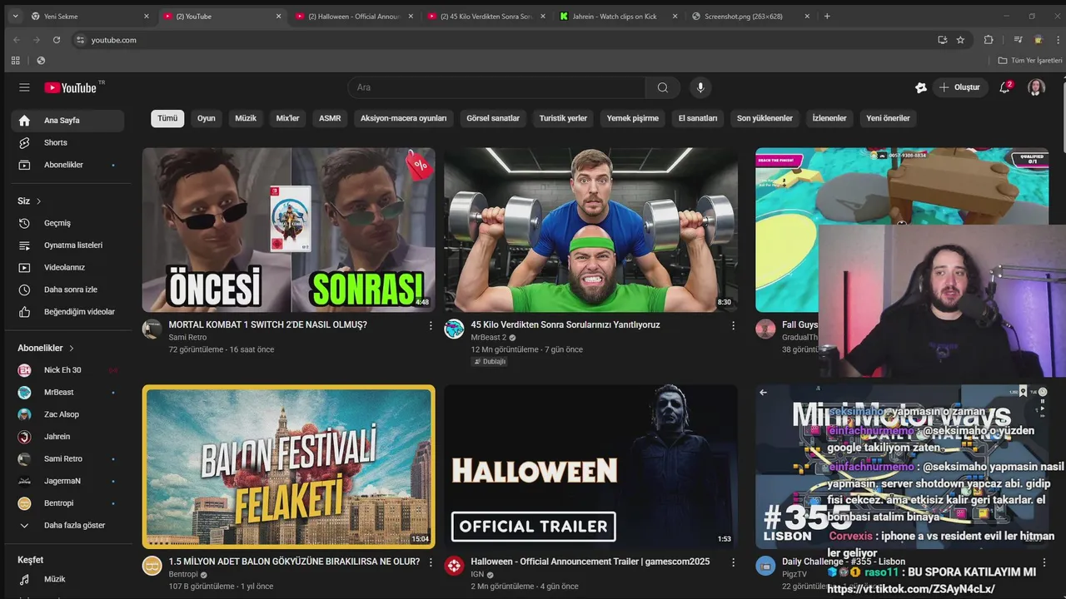Open Zac Alsop subscription
Image resolution: width=1066 pixels, height=599 pixels.
coord(67,414)
